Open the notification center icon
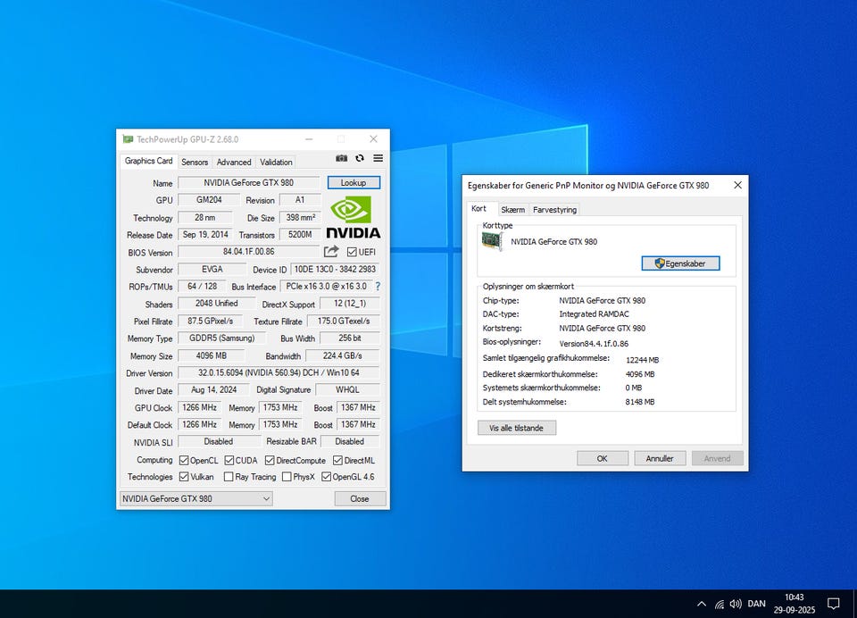 click(833, 604)
